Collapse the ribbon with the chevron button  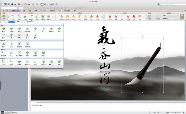tap(183, 11)
